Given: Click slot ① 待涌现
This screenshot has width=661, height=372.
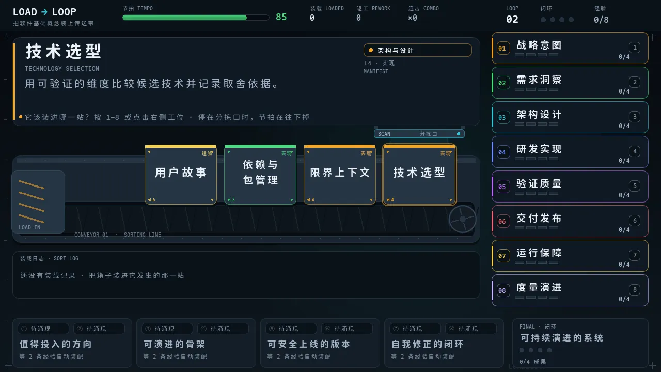Looking at the screenshot, I should coord(43,329).
